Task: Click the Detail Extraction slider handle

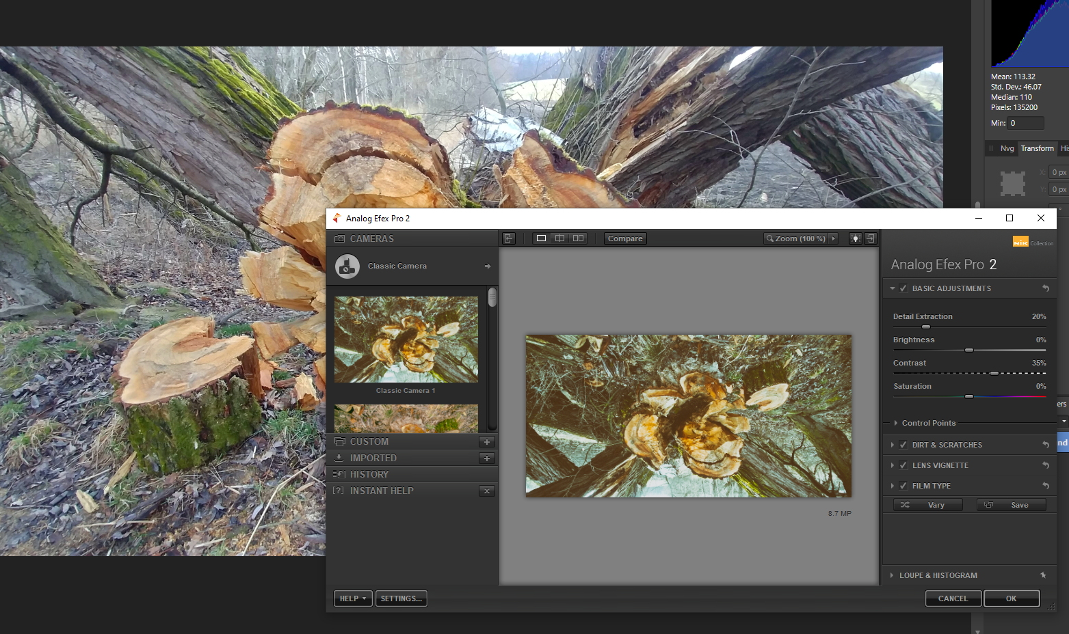Action: coord(926,327)
